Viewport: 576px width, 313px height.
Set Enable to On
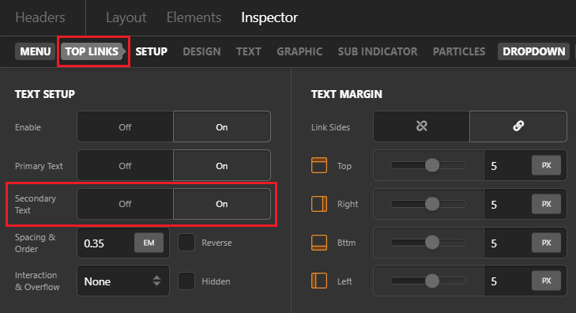pos(222,126)
